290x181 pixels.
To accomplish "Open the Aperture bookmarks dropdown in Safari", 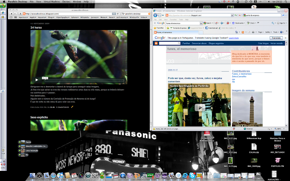I will point(23,17).
